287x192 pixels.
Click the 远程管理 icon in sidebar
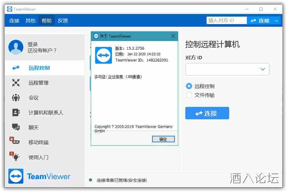click(x=16, y=83)
